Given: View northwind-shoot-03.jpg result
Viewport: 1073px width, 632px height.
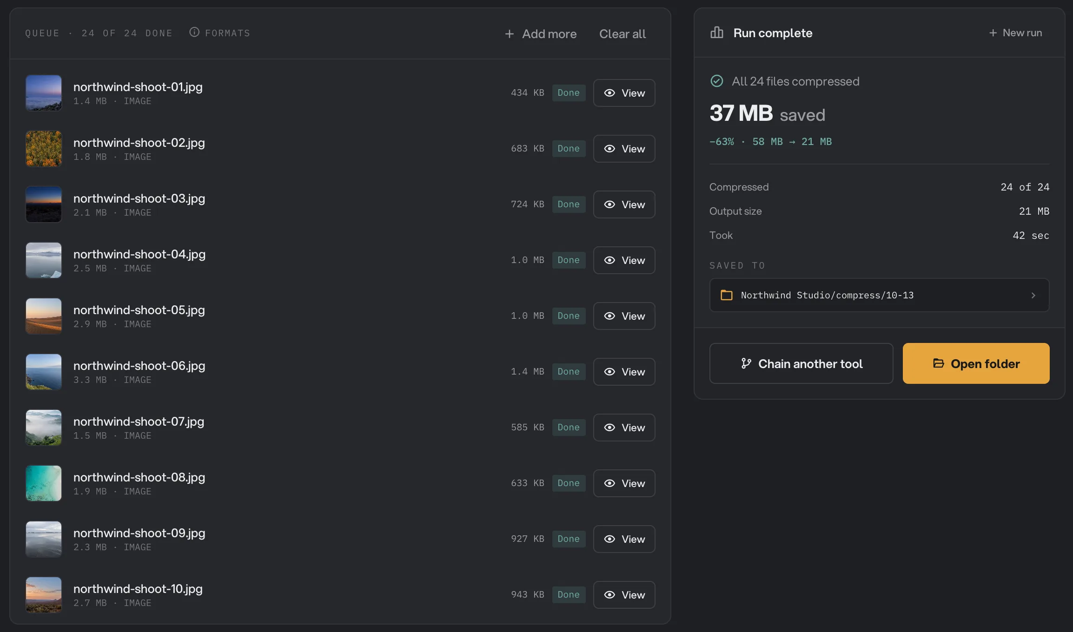Looking at the screenshot, I should 624,204.
